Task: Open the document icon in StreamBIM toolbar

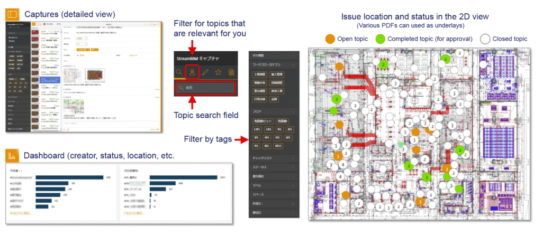Action: [231, 72]
